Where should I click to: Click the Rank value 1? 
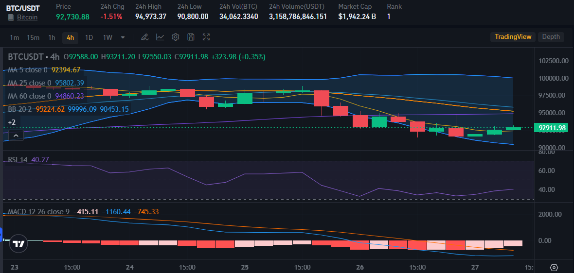tap(389, 17)
